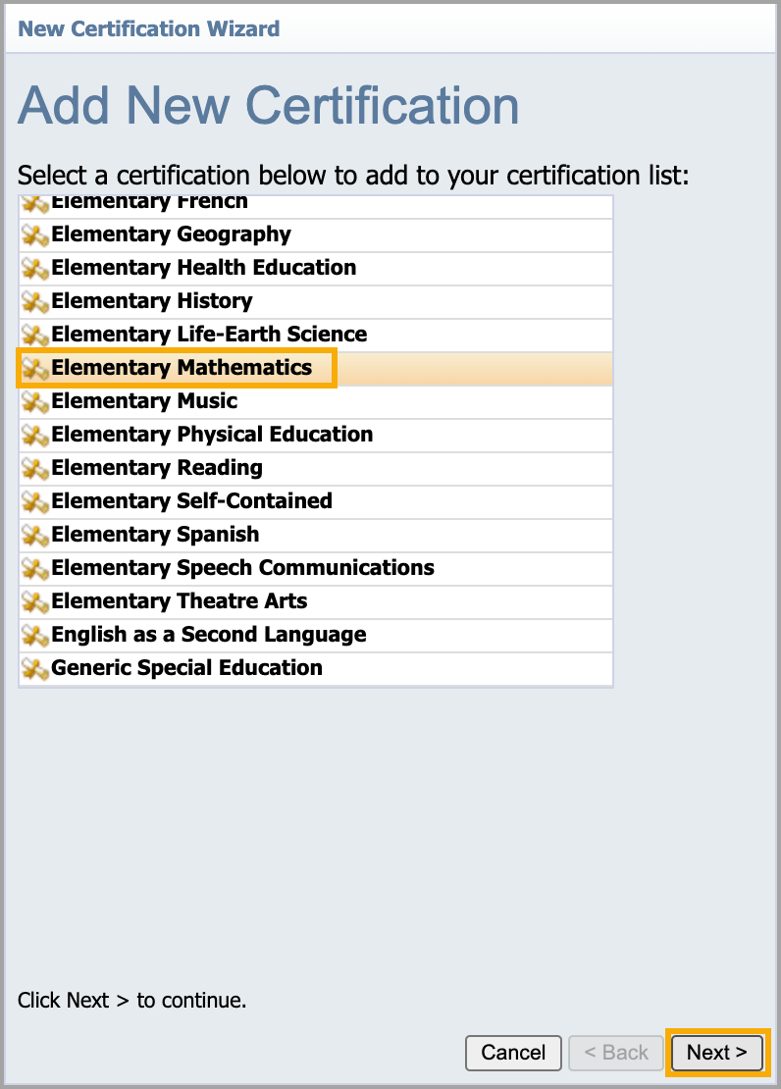781x1089 pixels.
Task: Select the partially visible Elementary French row
Action: [x=149, y=204]
